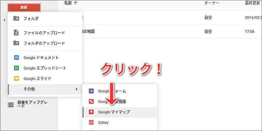The width and height of the screenshot is (262, 131).
Task: Click the オーナー column header
Action: [212, 3]
